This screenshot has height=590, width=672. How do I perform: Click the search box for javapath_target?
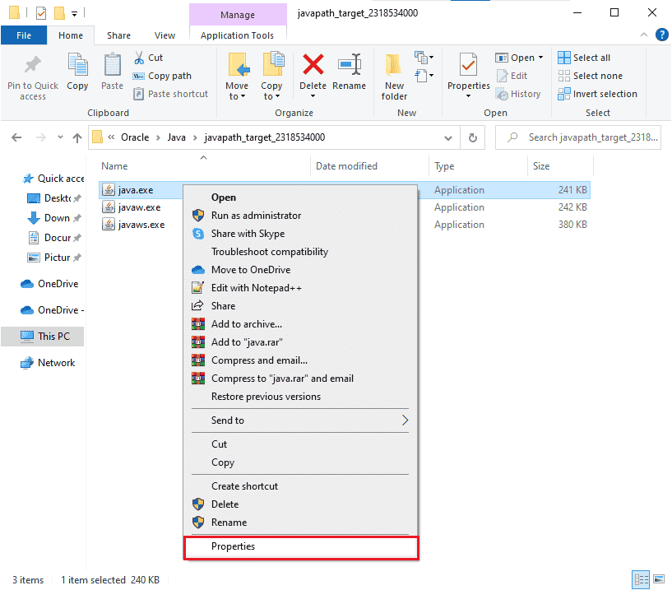click(x=577, y=137)
